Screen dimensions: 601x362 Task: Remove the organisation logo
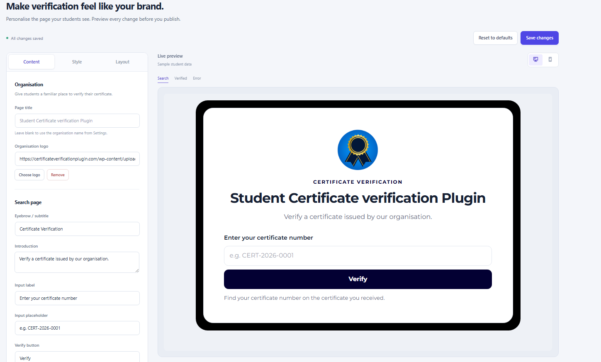pyautogui.click(x=58, y=175)
